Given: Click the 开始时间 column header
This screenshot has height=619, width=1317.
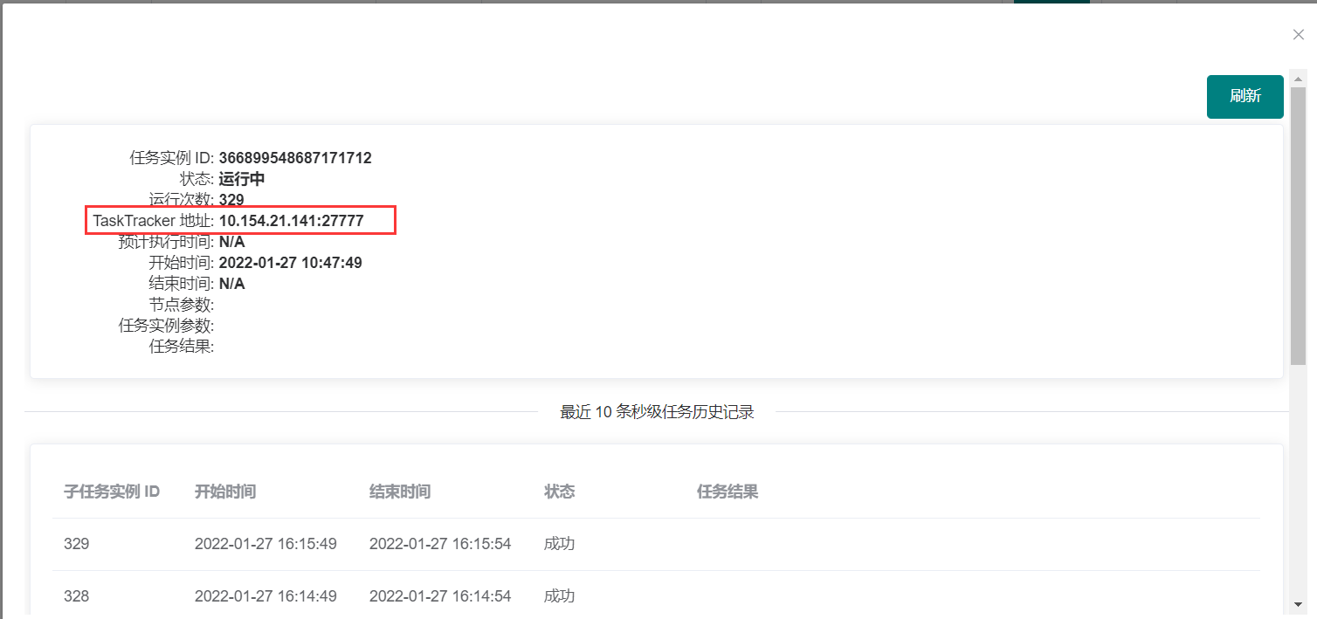Looking at the screenshot, I should tap(225, 492).
